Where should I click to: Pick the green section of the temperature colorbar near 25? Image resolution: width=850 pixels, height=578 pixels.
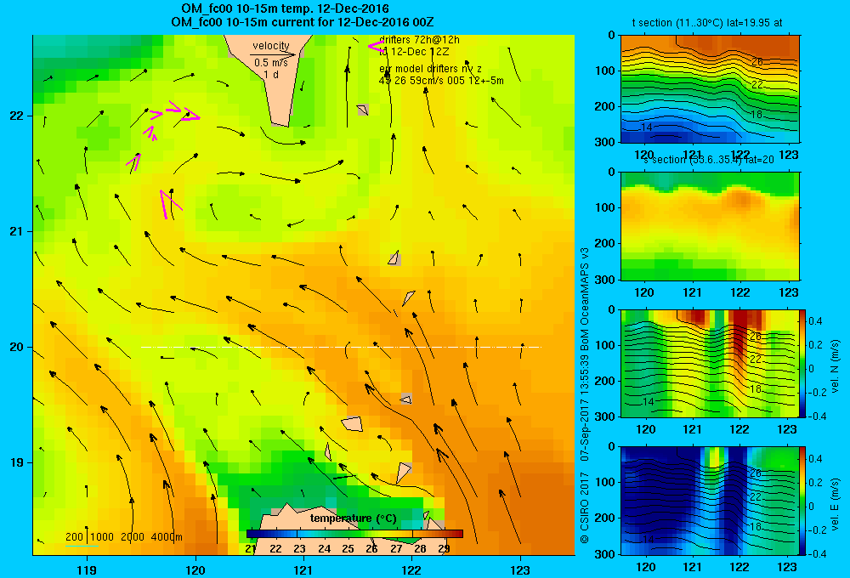point(347,534)
